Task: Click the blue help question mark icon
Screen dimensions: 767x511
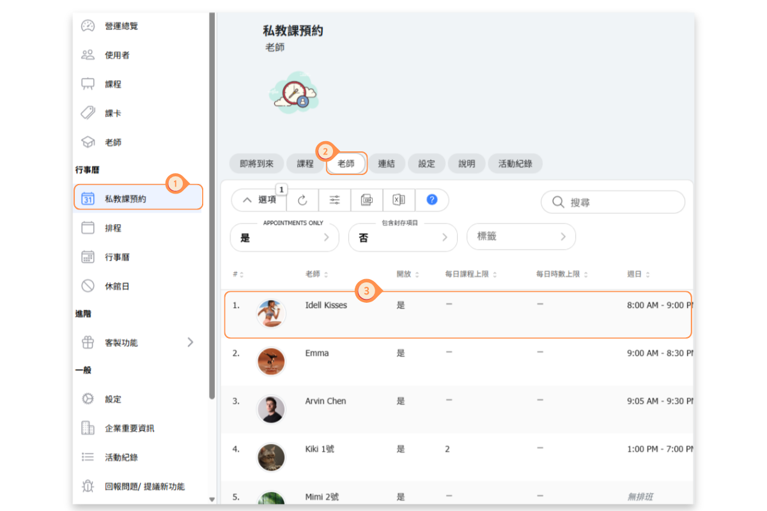Action: tap(432, 200)
